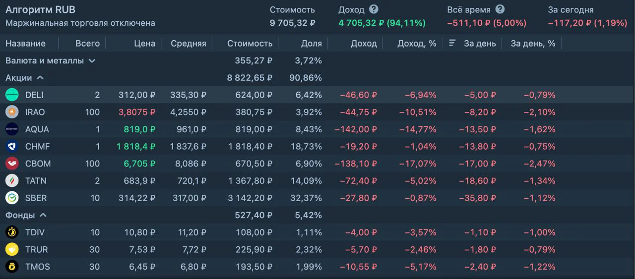The height and width of the screenshot is (279, 635).
Task: Click the DELI stock logo icon
Action: click(12, 95)
